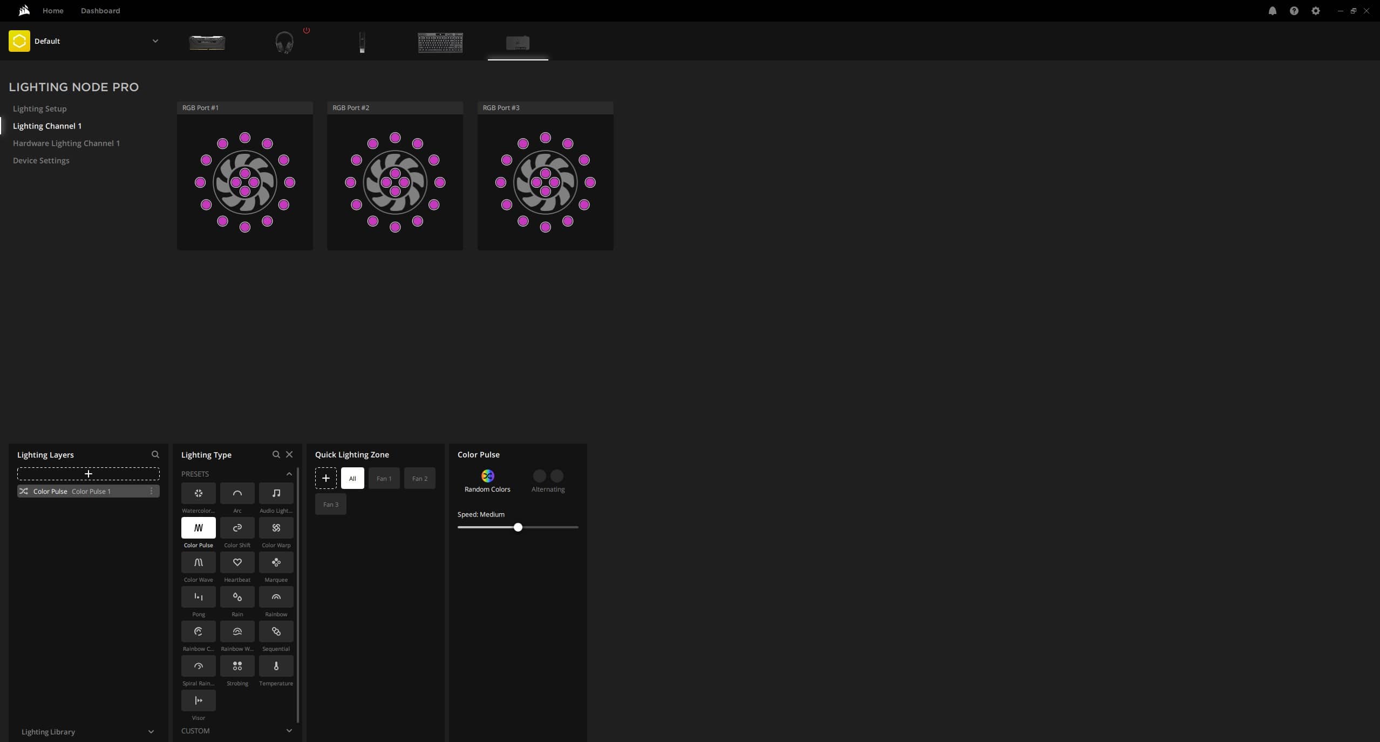Close the Lighting Type panel
The height and width of the screenshot is (742, 1380).
(x=289, y=454)
